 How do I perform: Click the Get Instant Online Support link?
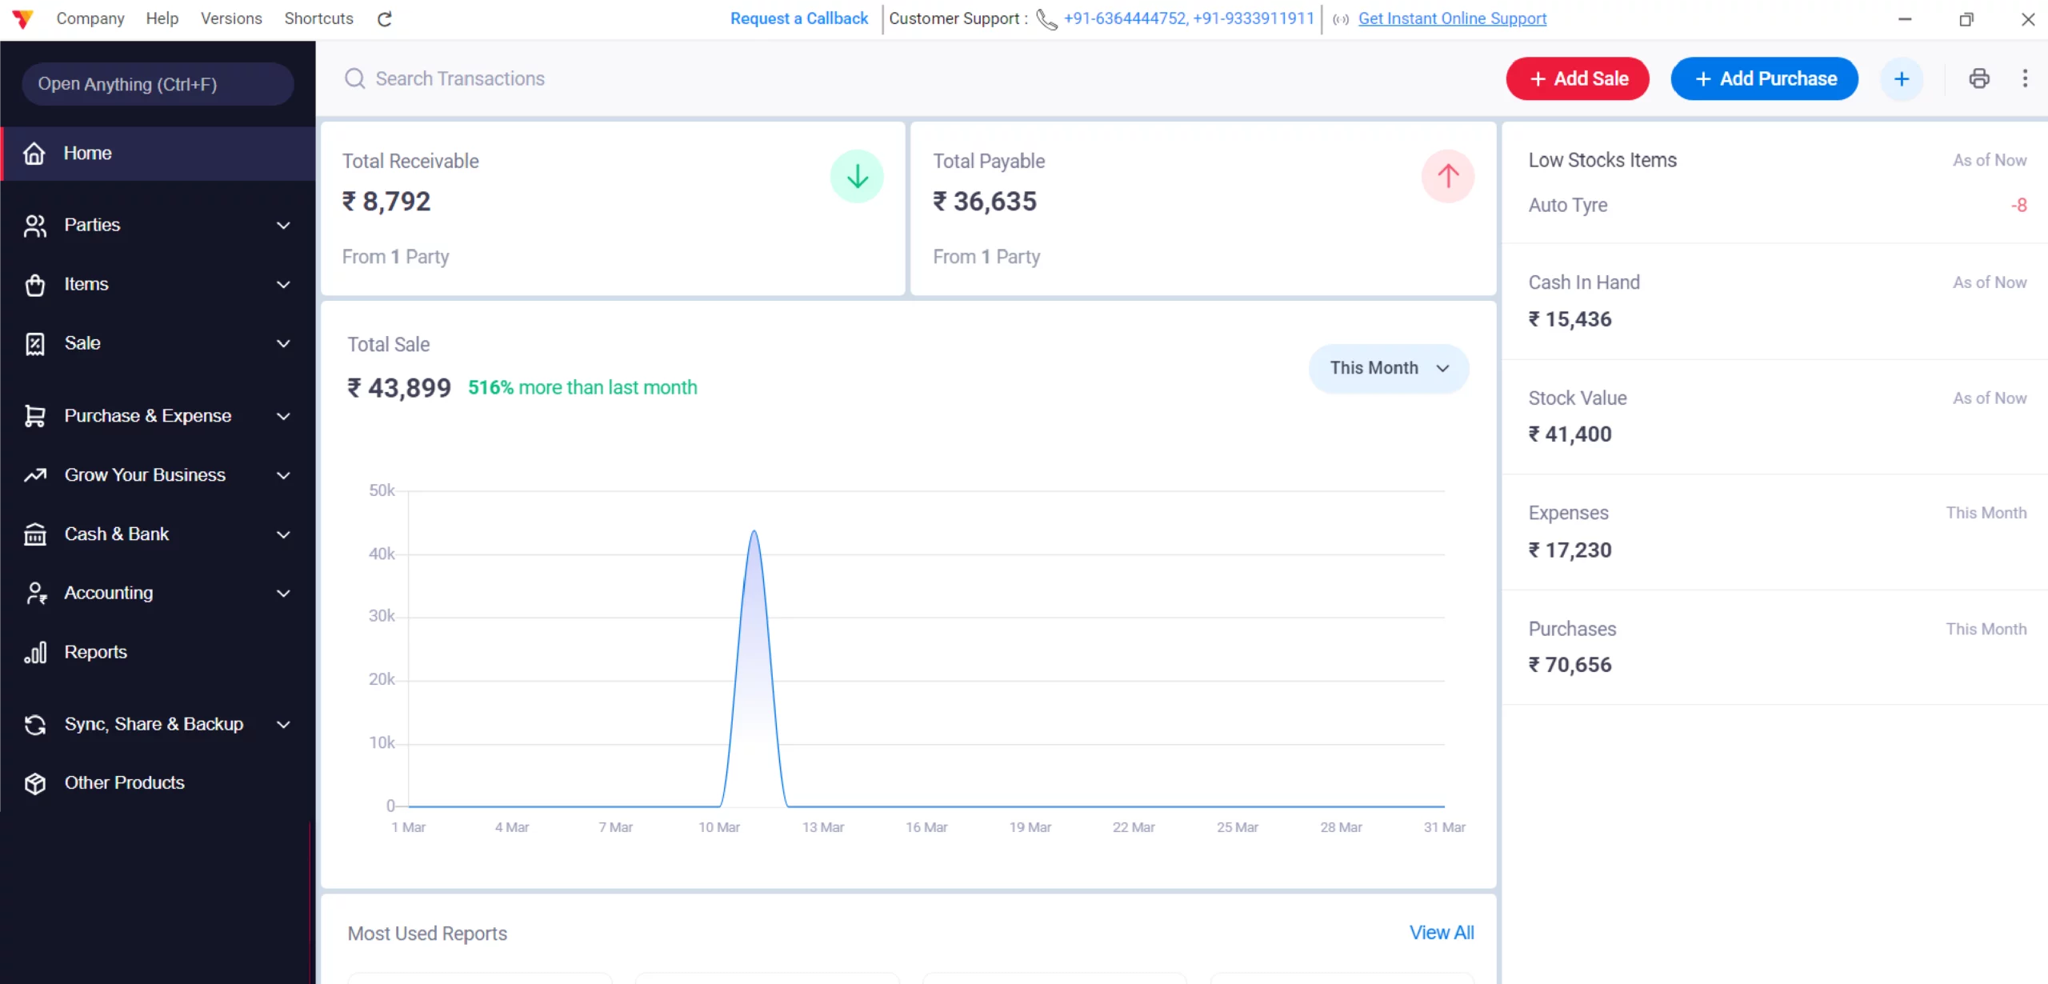(1451, 18)
